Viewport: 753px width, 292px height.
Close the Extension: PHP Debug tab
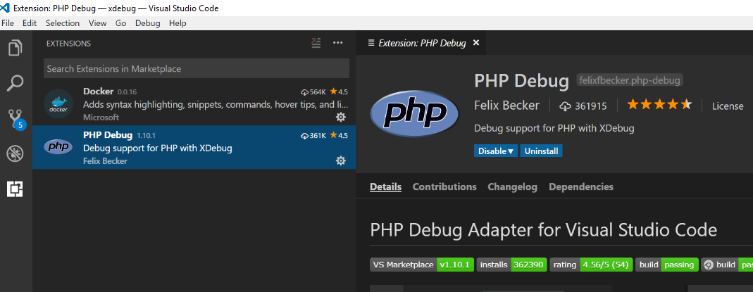pyautogui.click(x=476, y=43)
